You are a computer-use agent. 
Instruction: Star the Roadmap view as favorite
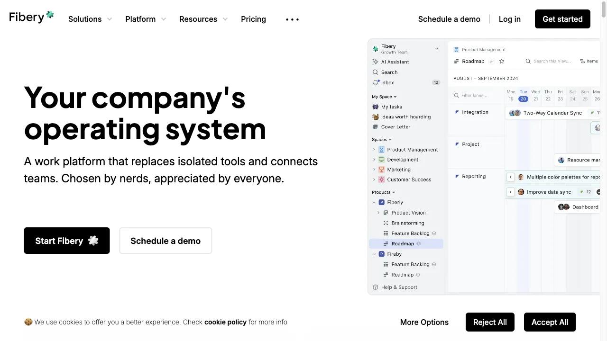tap(502, 61)
